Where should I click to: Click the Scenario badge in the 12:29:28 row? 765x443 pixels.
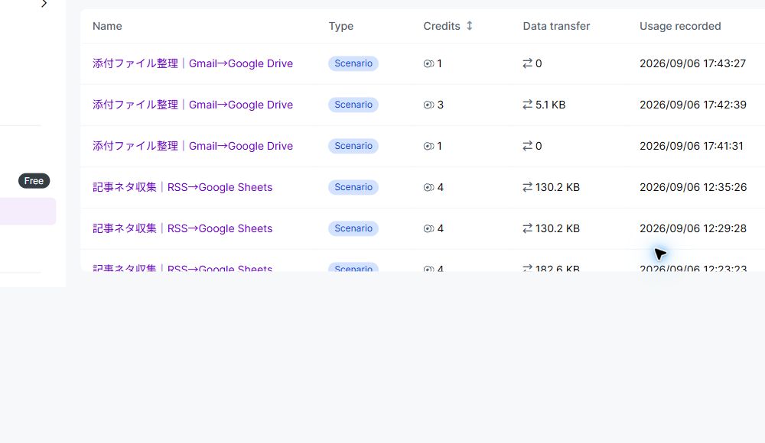tap(353, 228)
